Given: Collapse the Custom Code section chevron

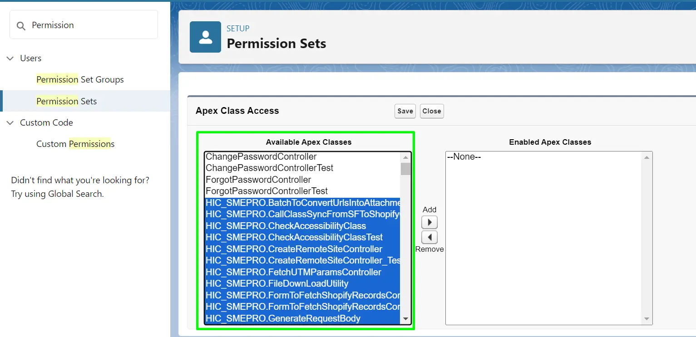Looking at the screenshot, I should 10,122.
